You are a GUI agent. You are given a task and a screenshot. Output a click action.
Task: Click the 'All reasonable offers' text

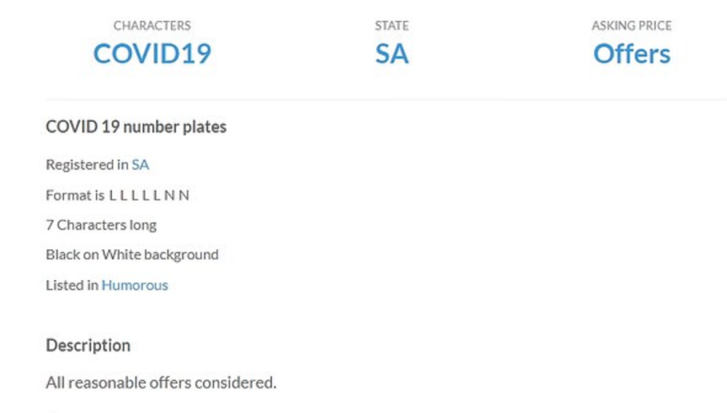pos(109,383)
